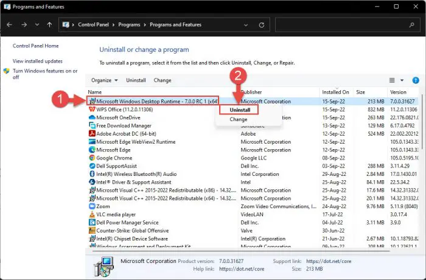Open the dot.net/core help link
Image resolution: width=426 pixels, height=280 pixels.
tap(242, 269)
